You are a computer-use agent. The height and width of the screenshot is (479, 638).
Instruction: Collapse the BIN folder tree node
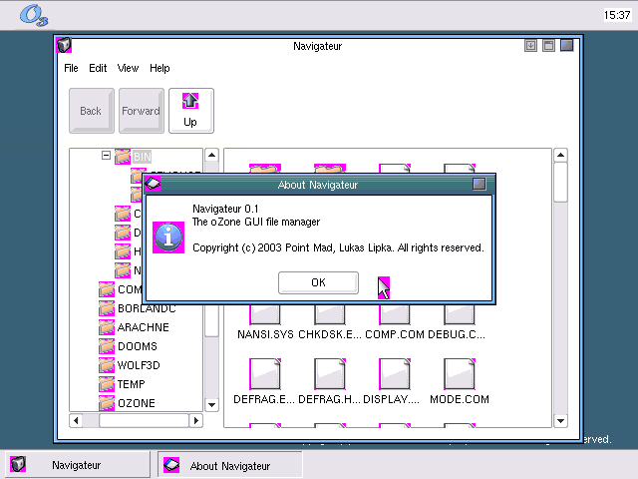point(106,156)
